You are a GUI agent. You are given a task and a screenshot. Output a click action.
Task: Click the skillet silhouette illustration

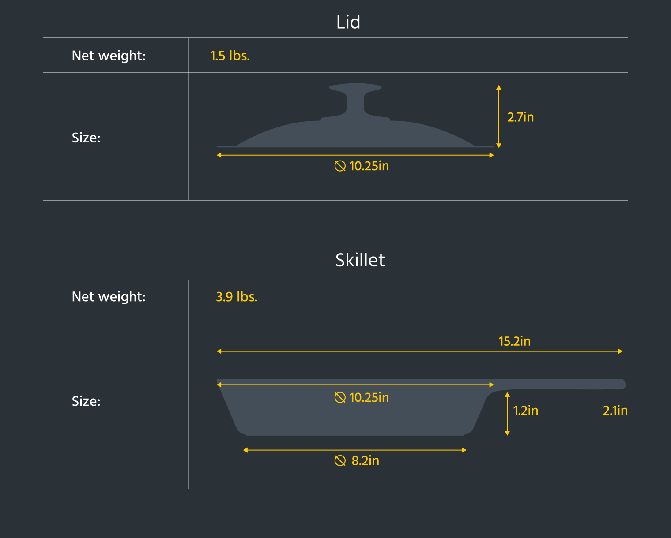421,407
